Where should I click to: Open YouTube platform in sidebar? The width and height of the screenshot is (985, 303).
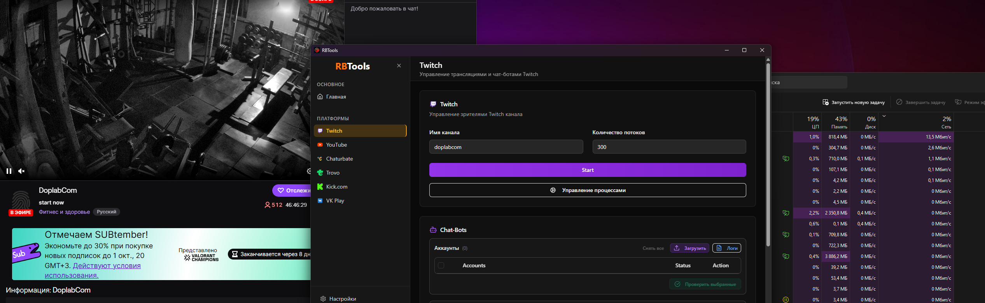coord(336,145)
